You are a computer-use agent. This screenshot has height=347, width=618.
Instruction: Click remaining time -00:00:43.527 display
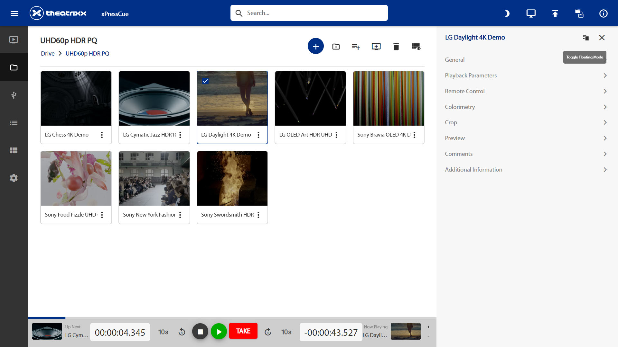click(x=331, y=332)
